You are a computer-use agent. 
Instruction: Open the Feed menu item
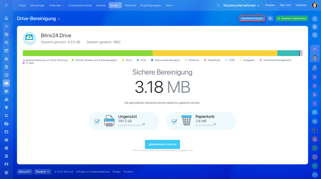click(22, 5)
